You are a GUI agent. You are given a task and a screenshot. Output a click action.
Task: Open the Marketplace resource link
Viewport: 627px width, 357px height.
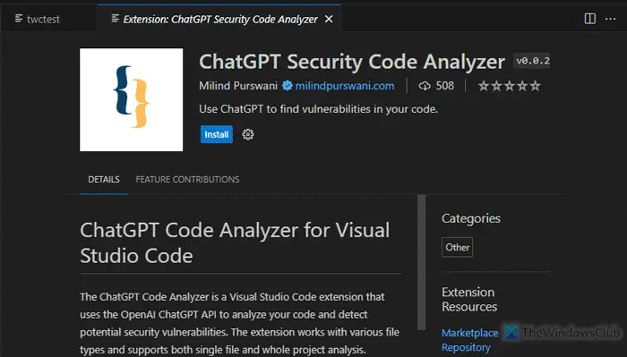click(470, 333)
